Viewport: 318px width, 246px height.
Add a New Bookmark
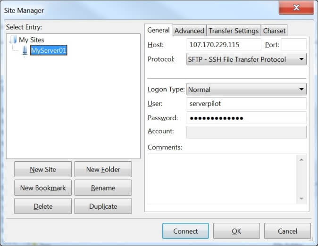point(43,188)
